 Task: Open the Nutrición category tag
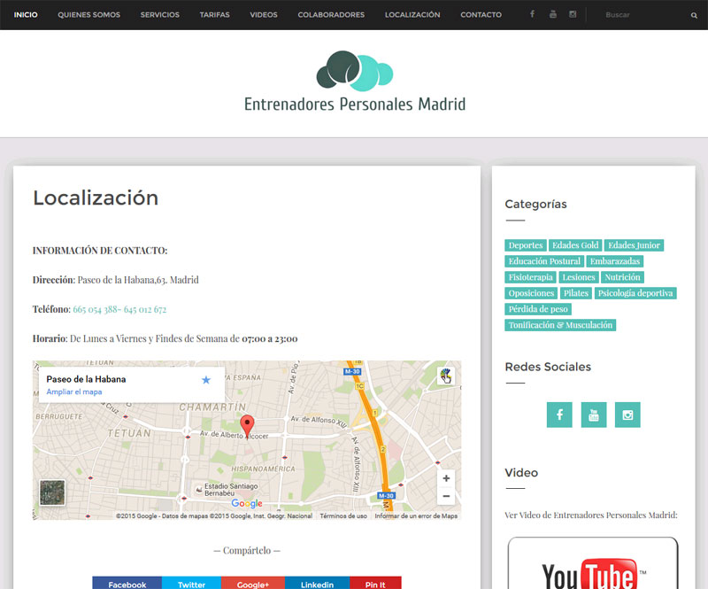tap(622, 277)
